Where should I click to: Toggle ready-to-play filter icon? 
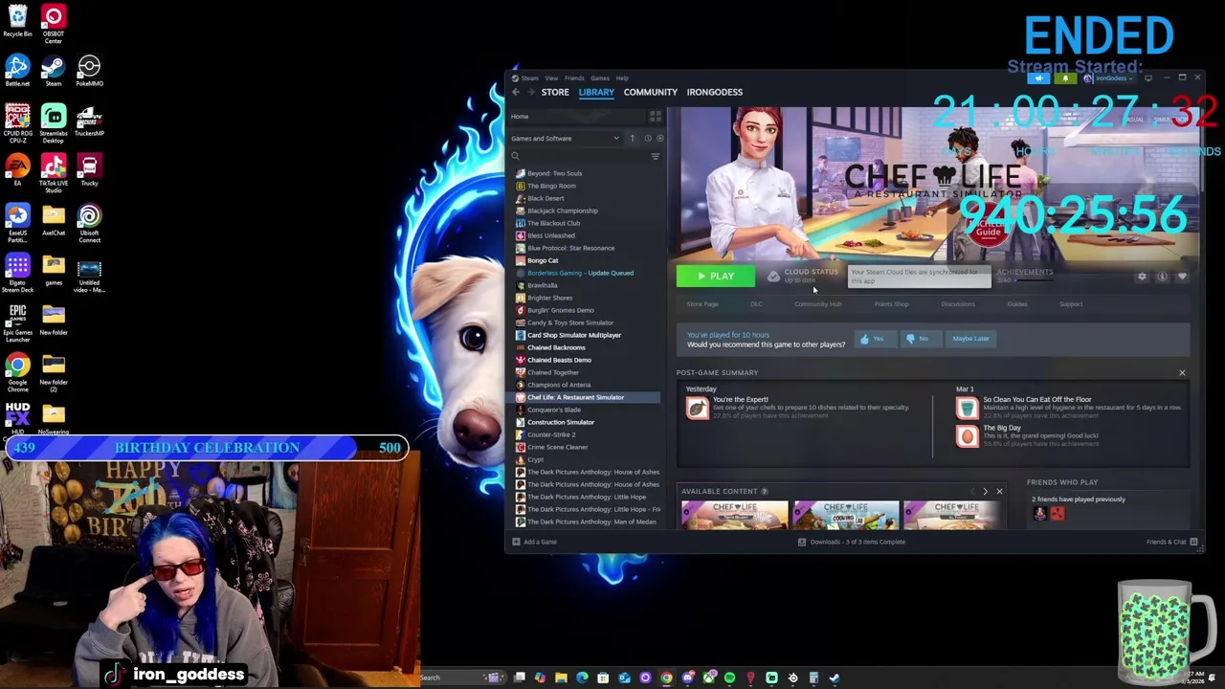(659, 139)
